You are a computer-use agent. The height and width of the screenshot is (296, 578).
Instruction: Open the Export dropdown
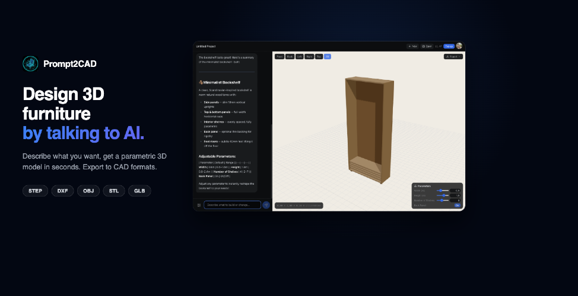coord(453,57)
